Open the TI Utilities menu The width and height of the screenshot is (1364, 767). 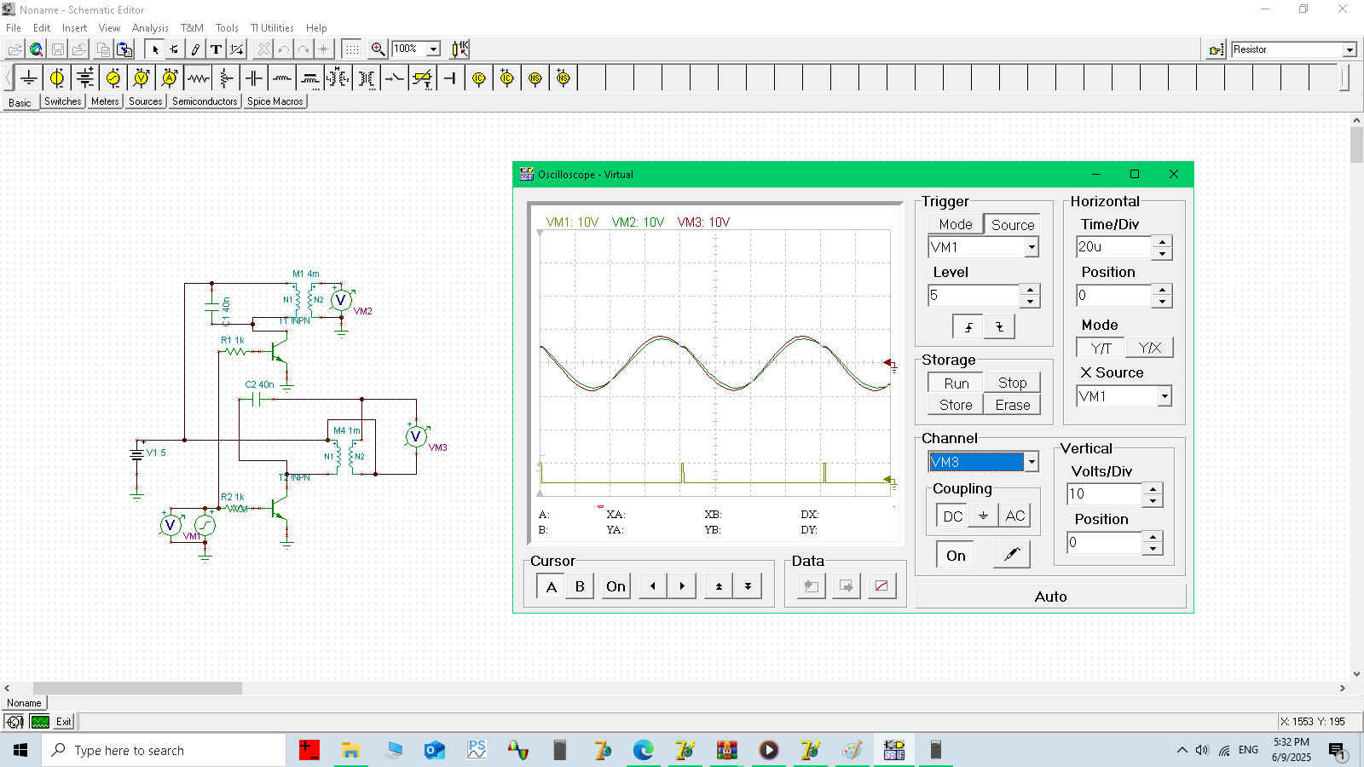272,28
